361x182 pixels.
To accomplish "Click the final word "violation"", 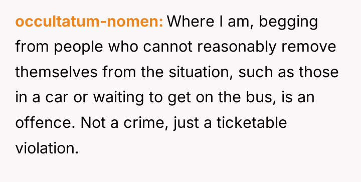I will click(47, 148).
